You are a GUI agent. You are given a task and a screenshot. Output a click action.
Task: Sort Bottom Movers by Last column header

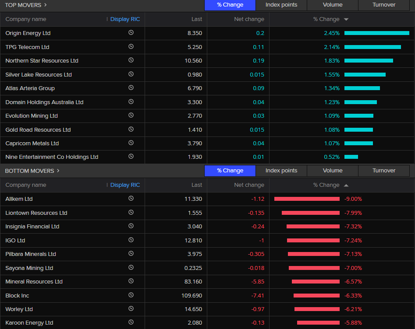pyautogui.click(x=197, y=185)
